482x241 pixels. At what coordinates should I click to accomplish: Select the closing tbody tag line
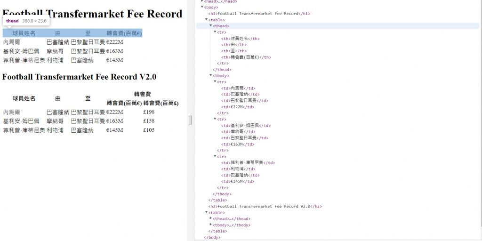222,194
